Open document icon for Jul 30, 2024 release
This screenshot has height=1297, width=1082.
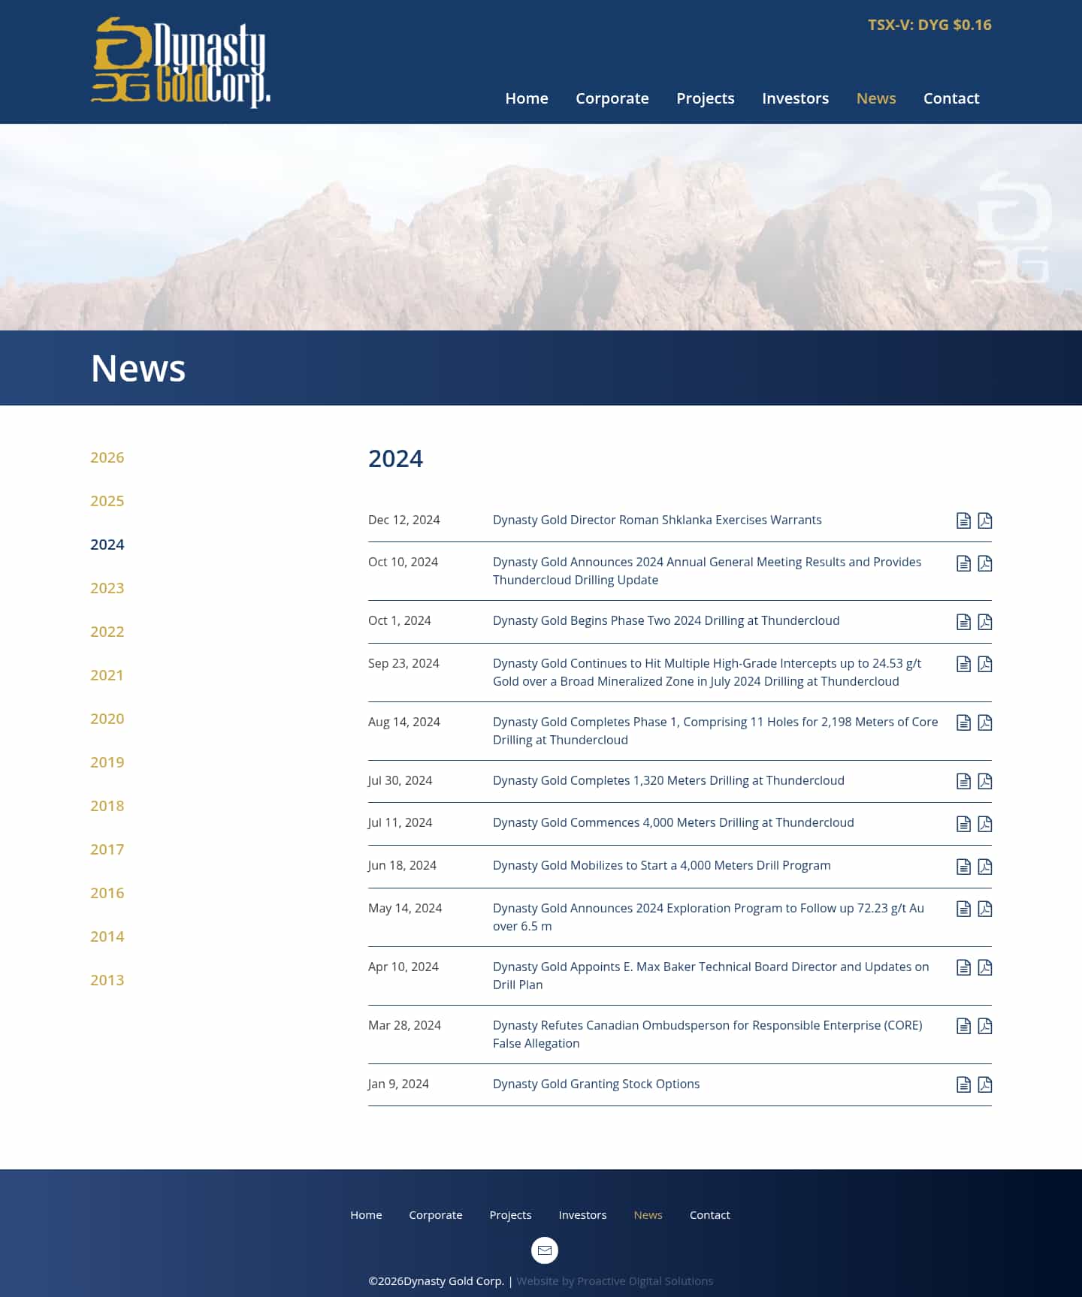(963, 781)
